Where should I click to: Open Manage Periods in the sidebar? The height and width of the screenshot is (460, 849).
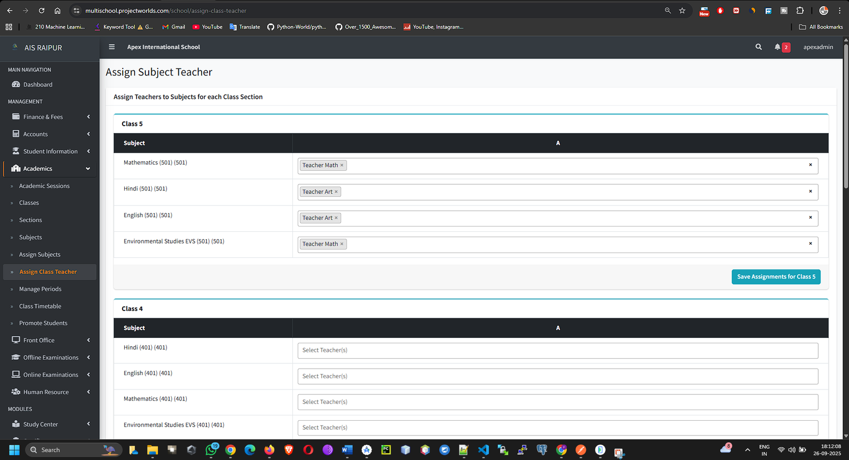pos(40,289)
